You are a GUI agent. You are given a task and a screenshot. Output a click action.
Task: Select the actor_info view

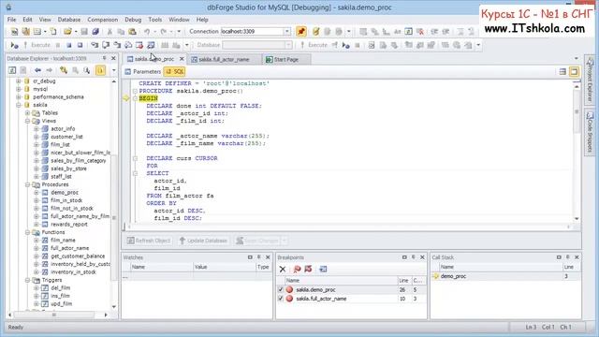[x=63, y=129]
